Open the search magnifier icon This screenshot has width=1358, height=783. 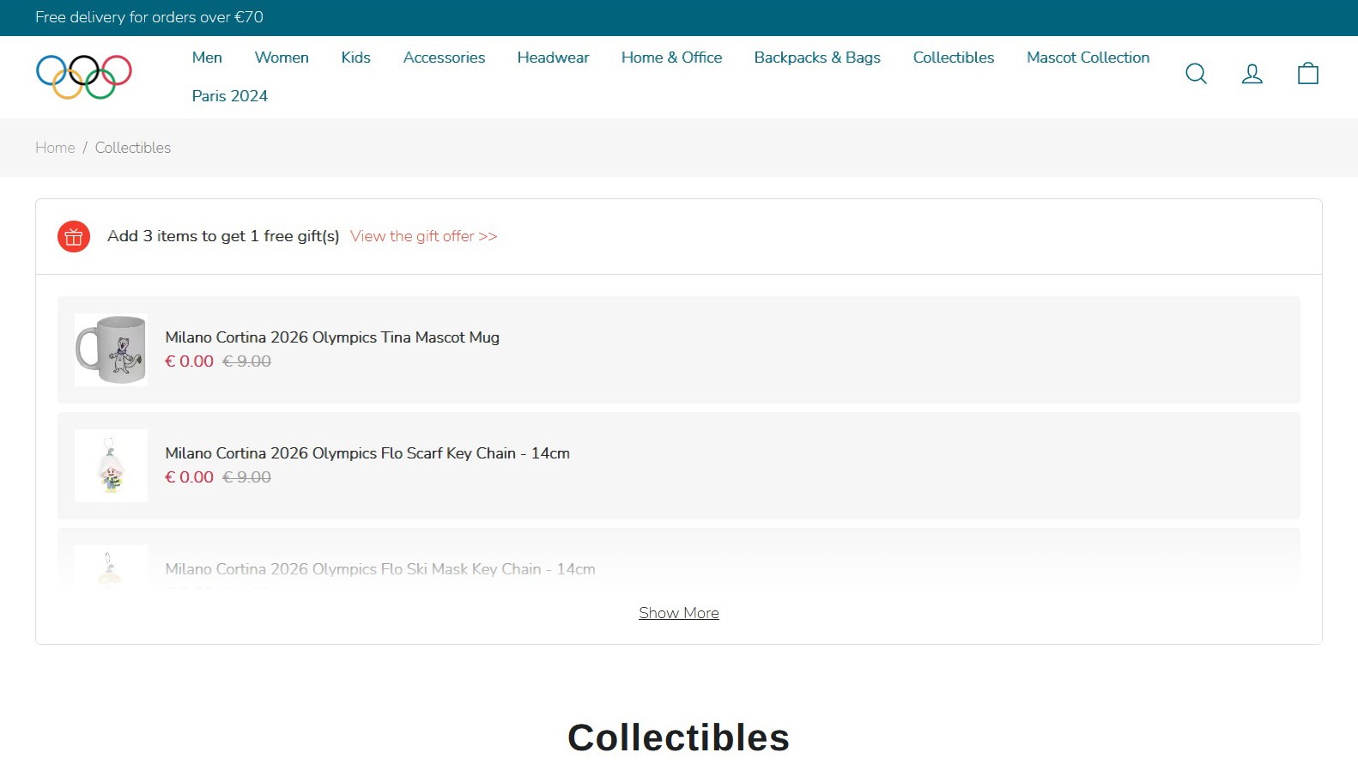point(1196,74)
